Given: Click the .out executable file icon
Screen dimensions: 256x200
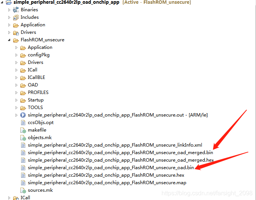Looking at the screenshot, I should coord(23,115).
